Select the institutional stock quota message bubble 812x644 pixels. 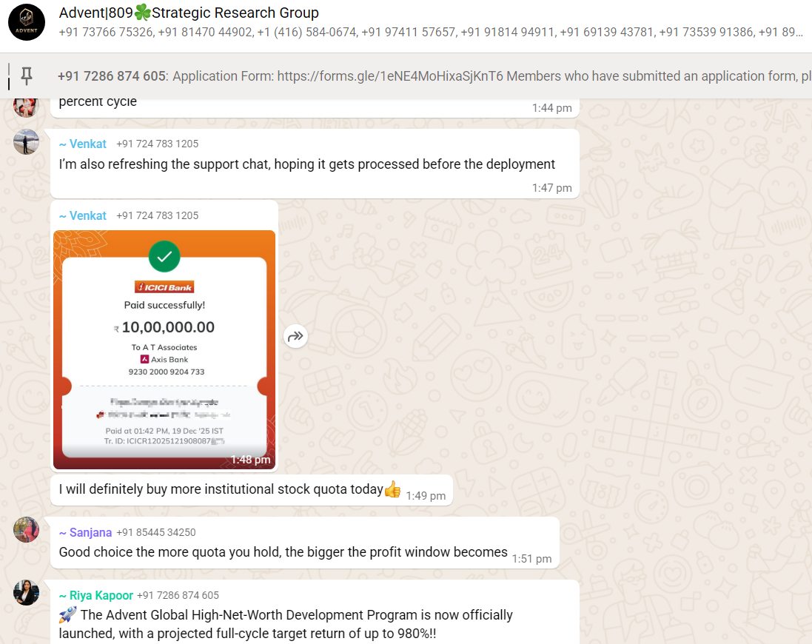(x=252, y=490)
